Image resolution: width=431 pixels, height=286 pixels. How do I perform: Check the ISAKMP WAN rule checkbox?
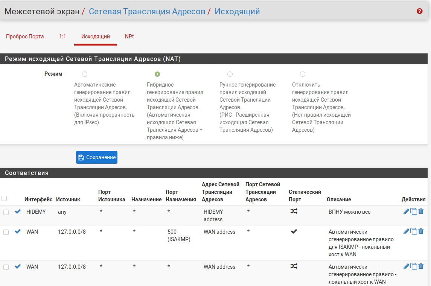(6, 232)
